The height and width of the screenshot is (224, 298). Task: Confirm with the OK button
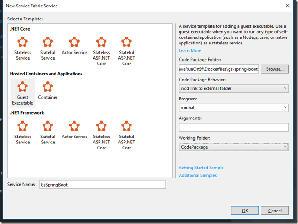pos(245,211)
